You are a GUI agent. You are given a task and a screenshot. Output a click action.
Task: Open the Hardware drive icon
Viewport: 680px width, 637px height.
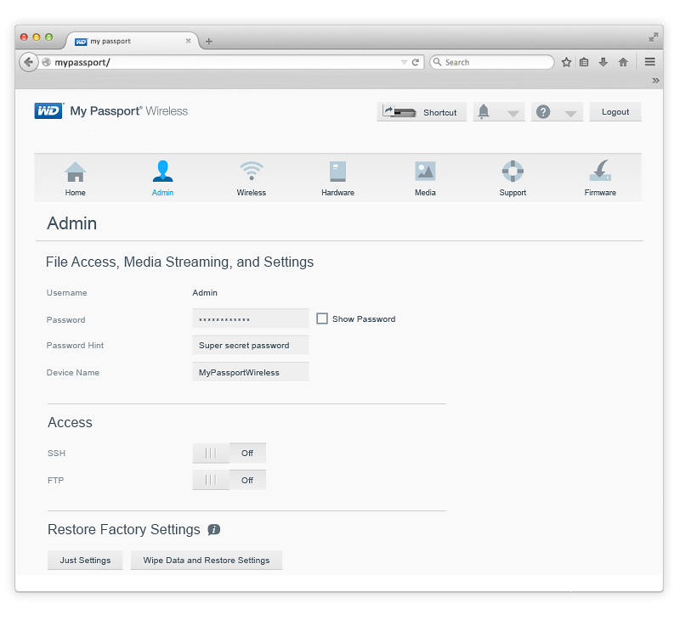(x=337, y=172)
